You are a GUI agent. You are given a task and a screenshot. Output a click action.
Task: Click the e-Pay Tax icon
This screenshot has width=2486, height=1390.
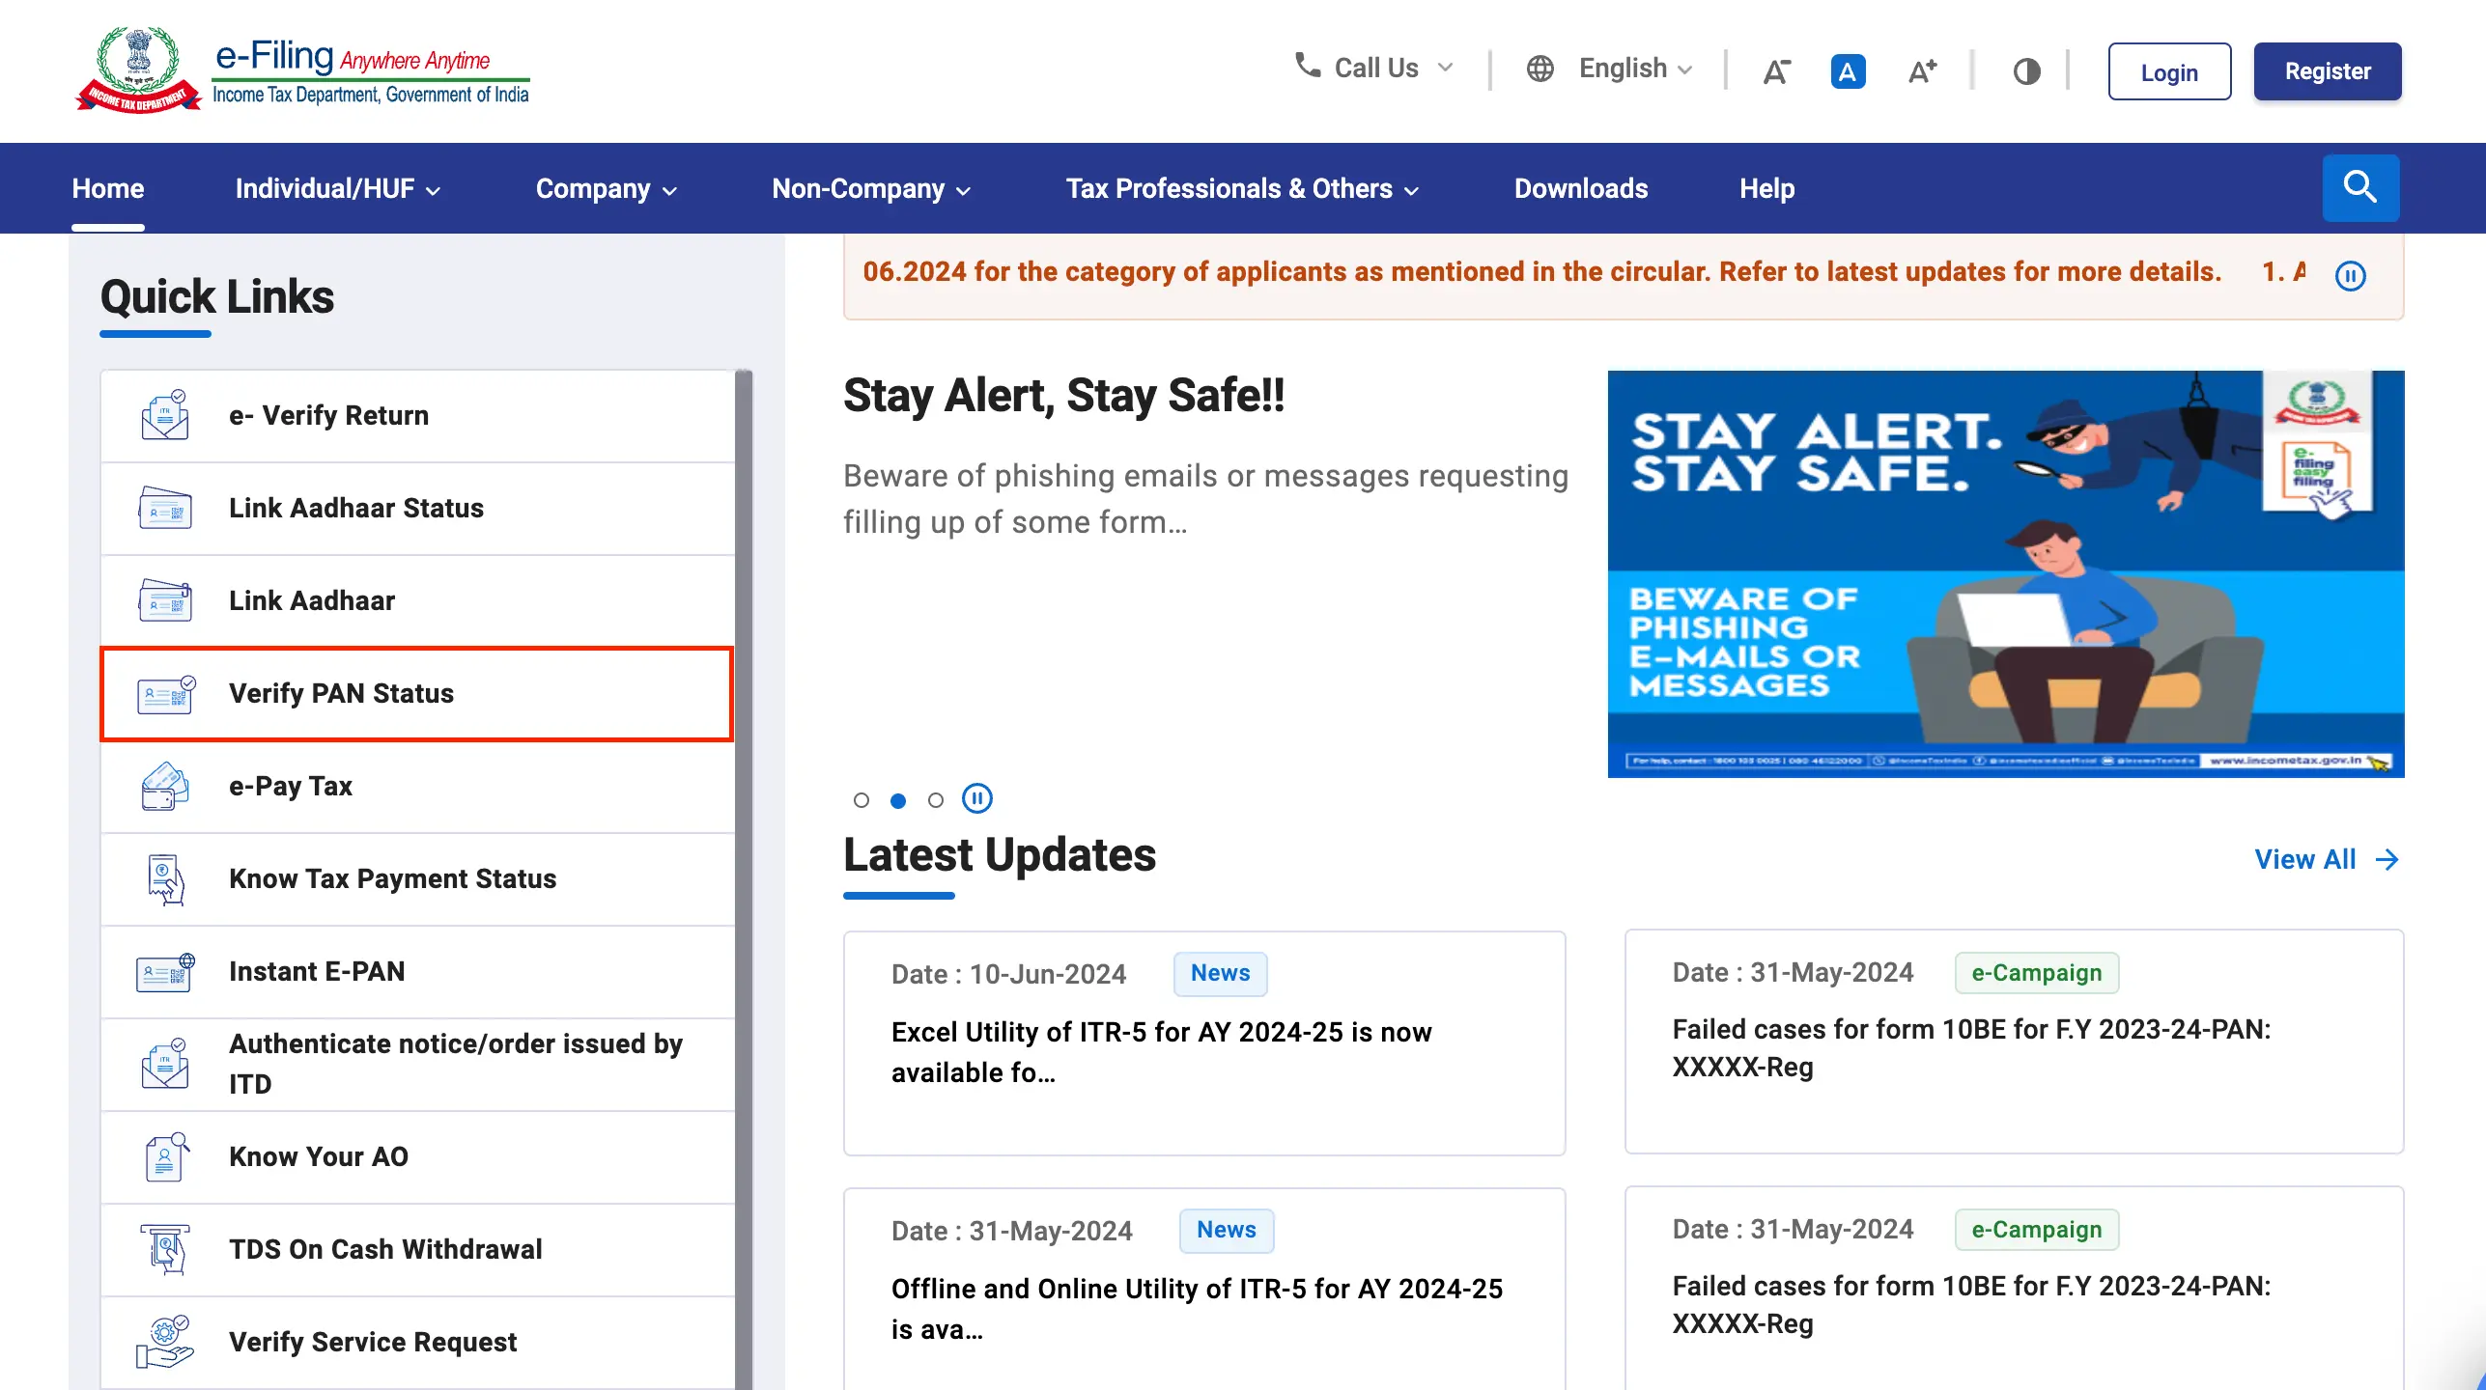tap(165, 787)
